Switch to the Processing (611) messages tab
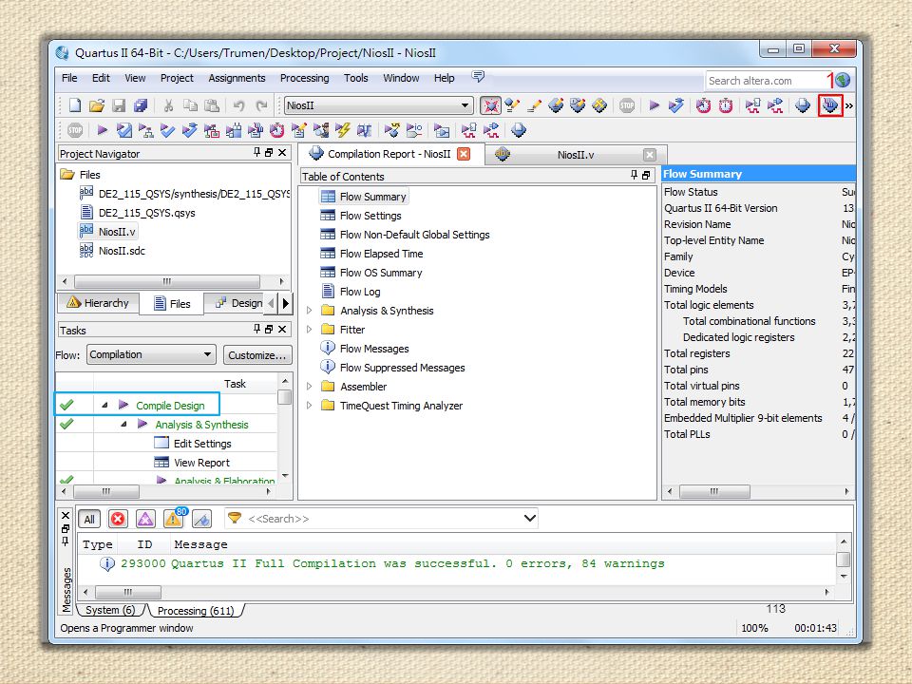Screen dimensions: 912x684 tap(196, 611)
